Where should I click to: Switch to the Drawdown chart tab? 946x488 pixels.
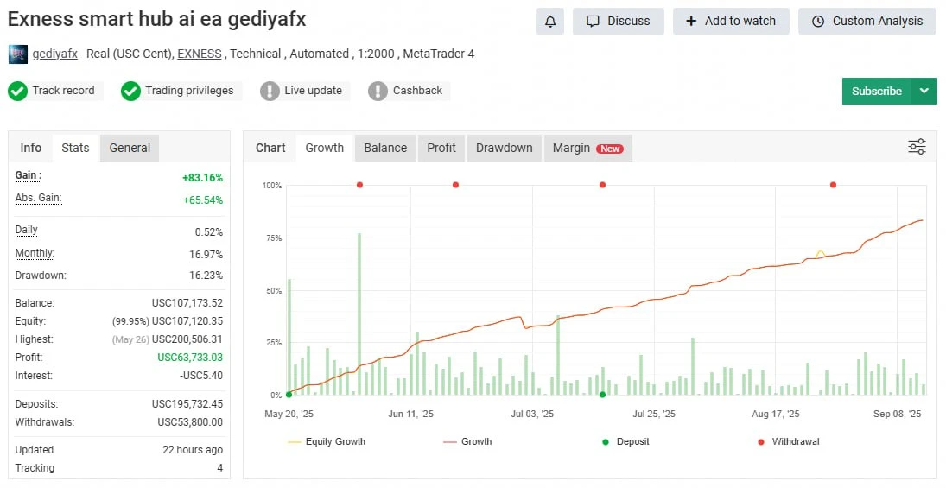504,148
